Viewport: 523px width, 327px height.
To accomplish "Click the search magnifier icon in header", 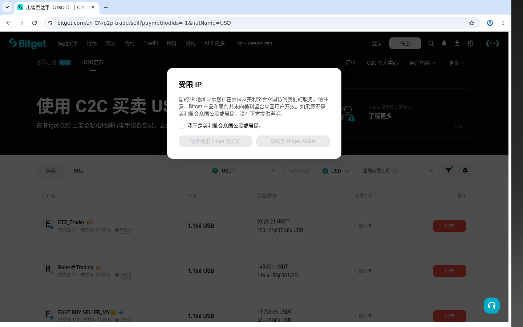I will pos(431,43).
